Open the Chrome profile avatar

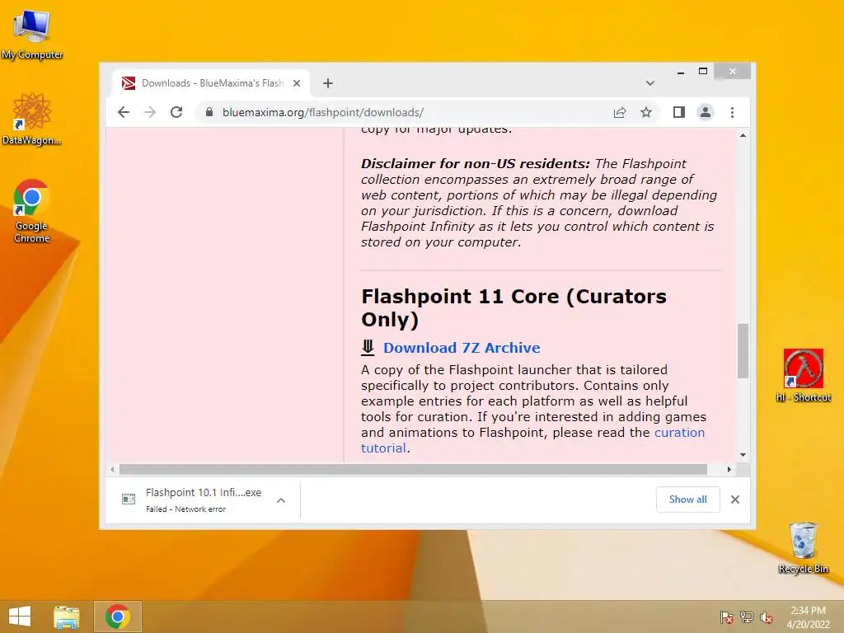coord(706,112)
